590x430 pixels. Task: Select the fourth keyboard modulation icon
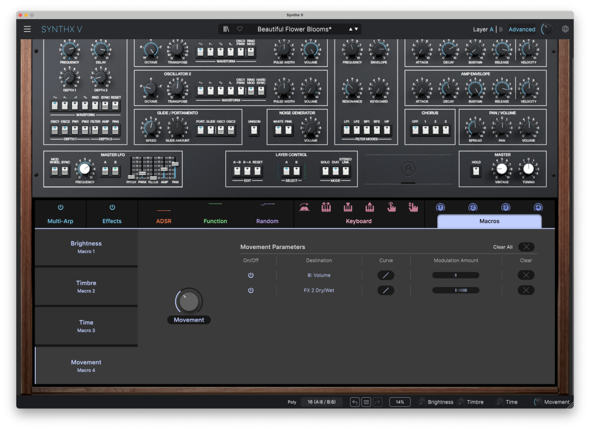coord(370,207)
